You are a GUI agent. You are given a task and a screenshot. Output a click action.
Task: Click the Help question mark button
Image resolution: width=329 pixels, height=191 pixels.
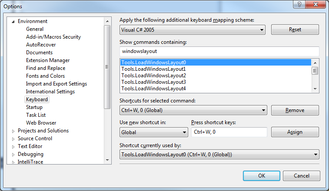[298, 5]
